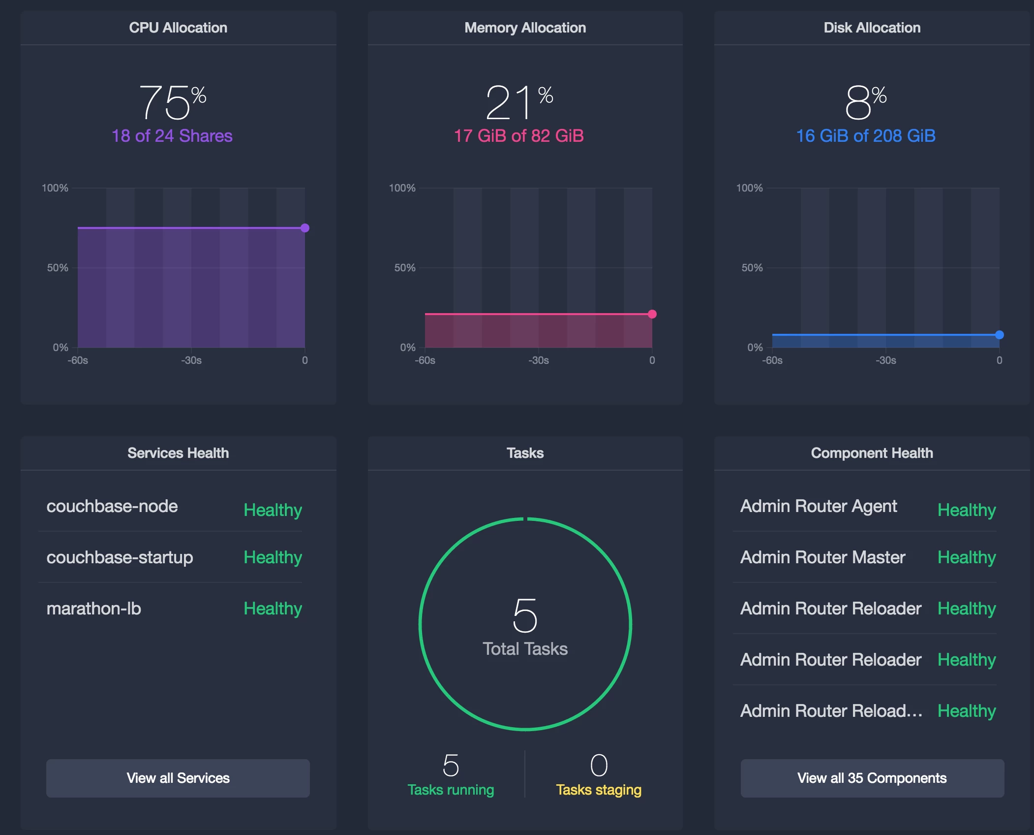Click the marathon-lb service entry
Screen dimensions: 1034x835
[x=170, y=609]
